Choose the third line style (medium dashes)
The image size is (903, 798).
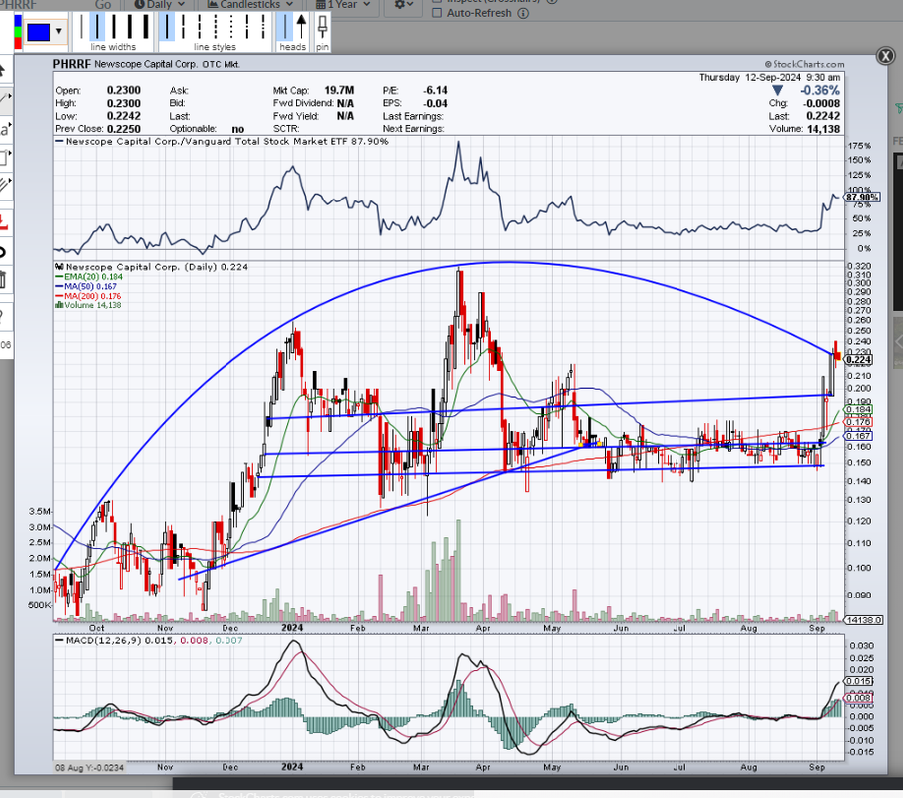(x=200, y=27)
